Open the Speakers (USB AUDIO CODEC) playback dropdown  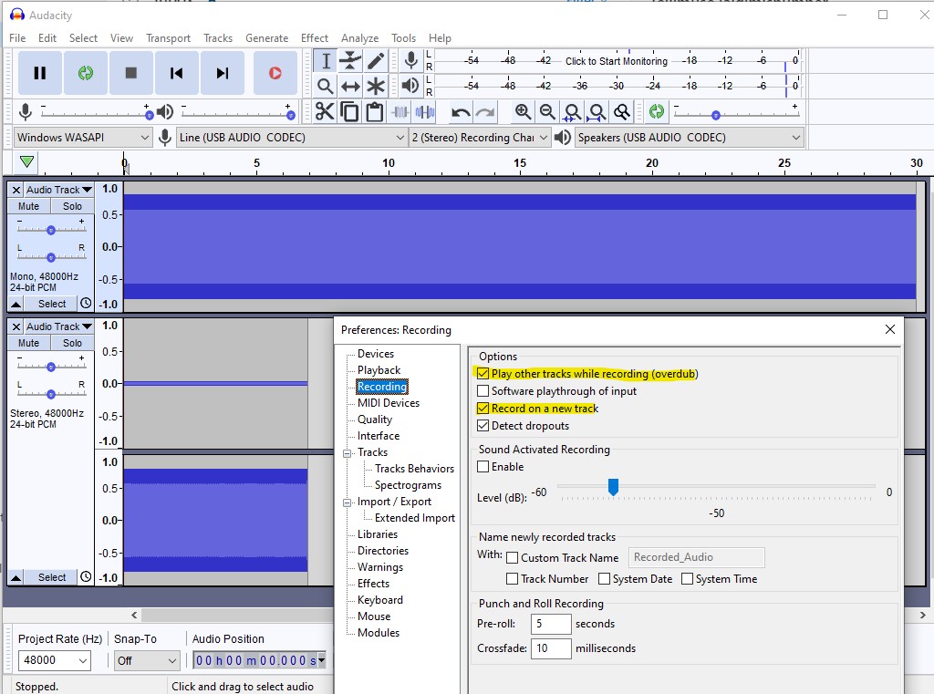(689, 137)
